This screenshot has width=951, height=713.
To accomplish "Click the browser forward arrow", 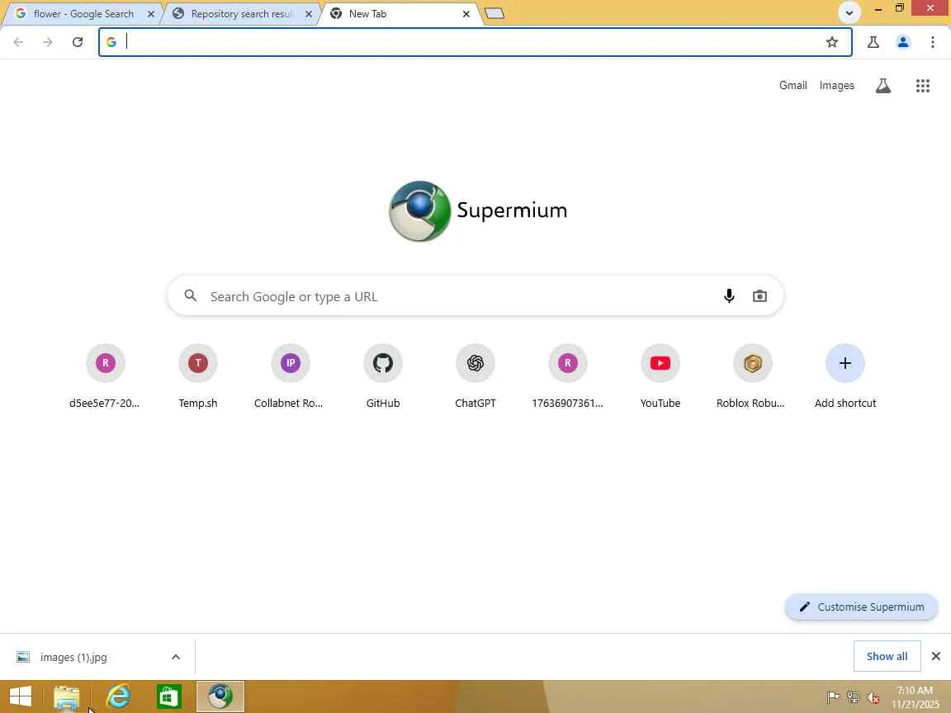I will 47,42.
